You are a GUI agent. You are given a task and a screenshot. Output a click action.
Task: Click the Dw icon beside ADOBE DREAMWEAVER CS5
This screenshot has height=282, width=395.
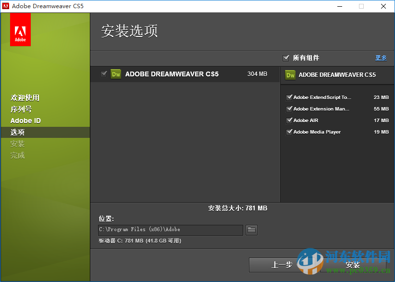[x=115, y=74]
